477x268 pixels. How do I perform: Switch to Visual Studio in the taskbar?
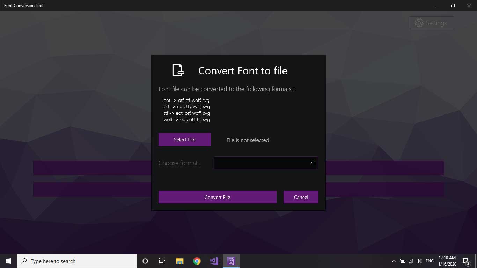point(214,261)
